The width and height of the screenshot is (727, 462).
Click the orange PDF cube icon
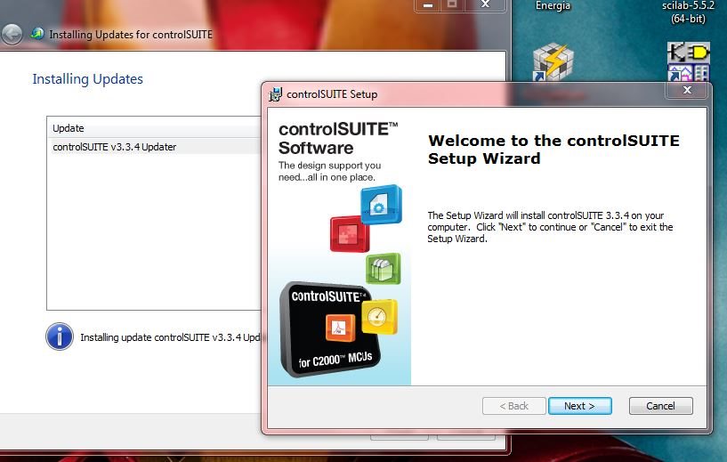click(x=340, y=328)
